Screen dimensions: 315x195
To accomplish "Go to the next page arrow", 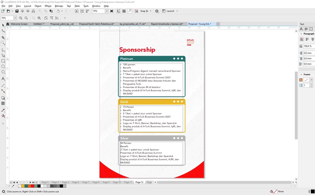I will tap(30, 182).
